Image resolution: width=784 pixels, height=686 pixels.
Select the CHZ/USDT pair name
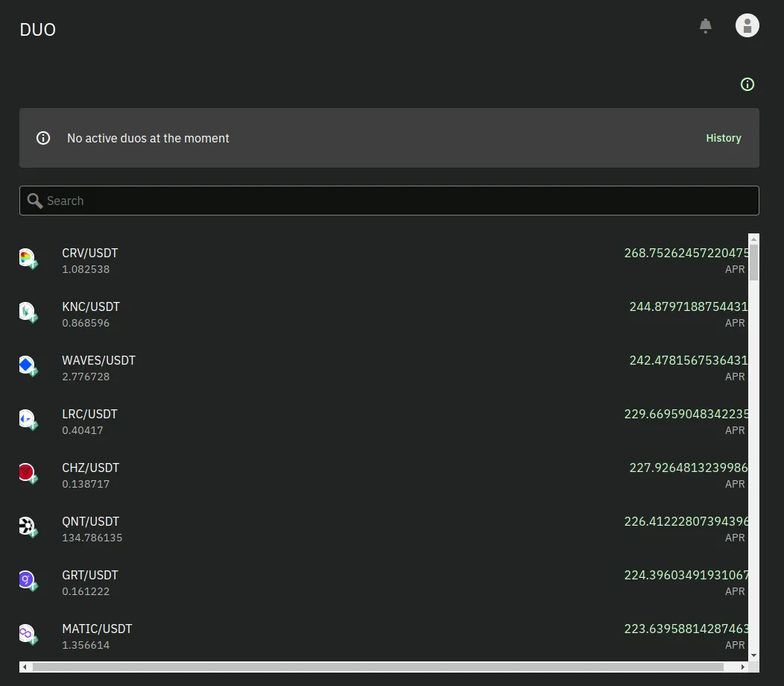coord(90,468)
